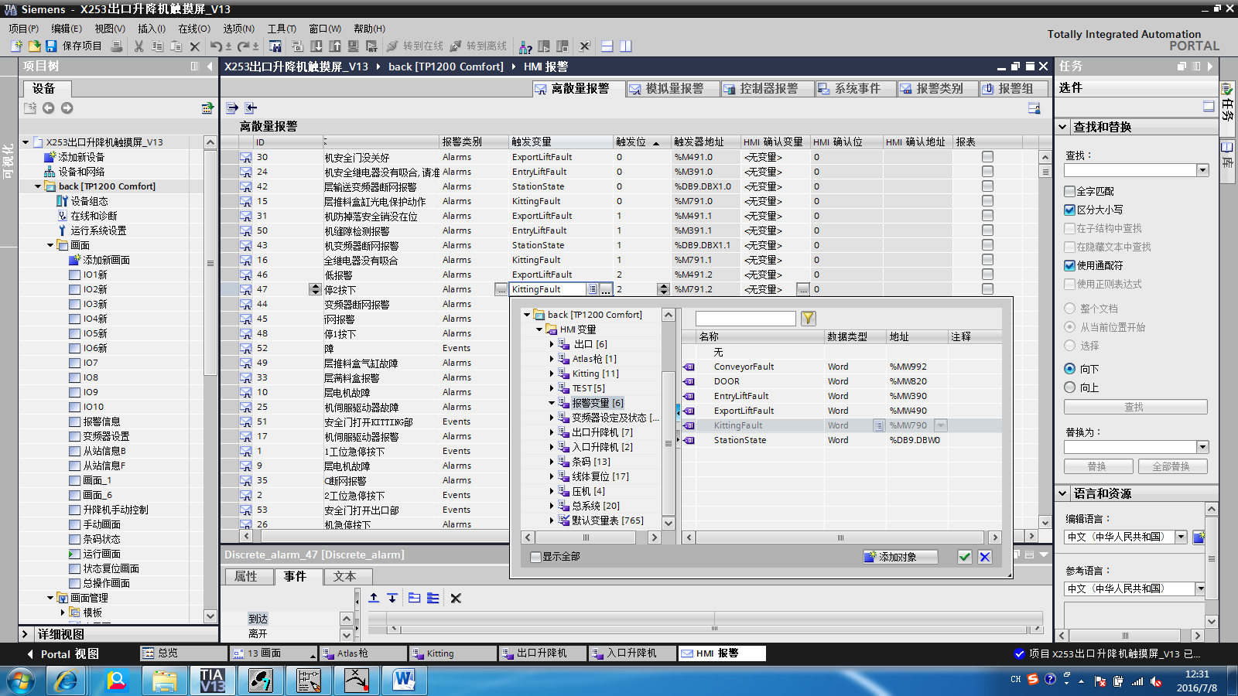The image size is (1238, 696).
Task: Open the 查找 search text dropdown
Action: pos(1202,170)
